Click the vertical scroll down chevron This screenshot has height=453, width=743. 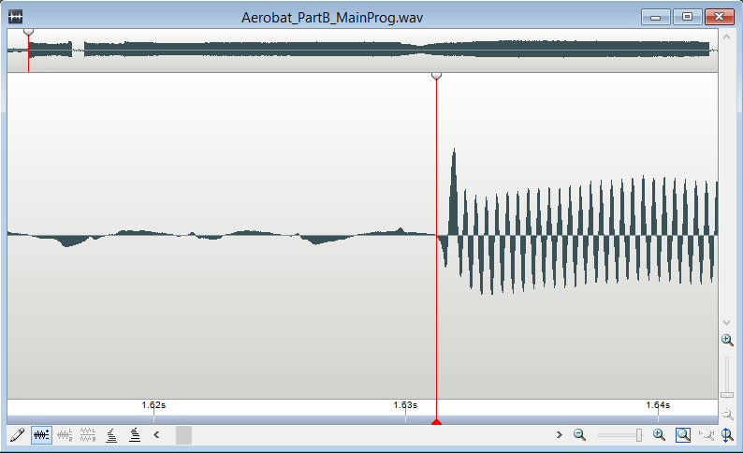click(727, 322)
